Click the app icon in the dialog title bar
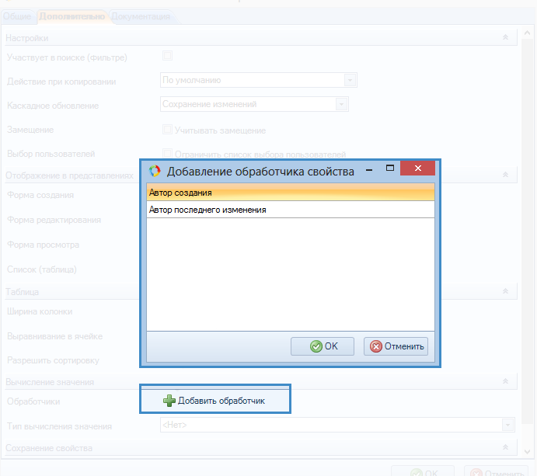The width and height of the screenshot is (537, 476). [155, 171]
